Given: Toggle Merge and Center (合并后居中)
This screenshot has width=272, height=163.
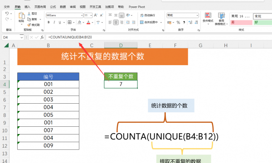Looking at the screenshot, I should [149, 22].
